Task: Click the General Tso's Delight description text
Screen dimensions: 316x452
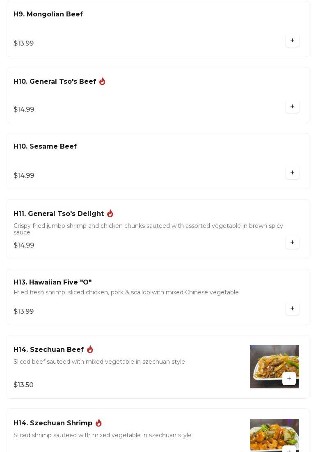Action: click(148, 229)
